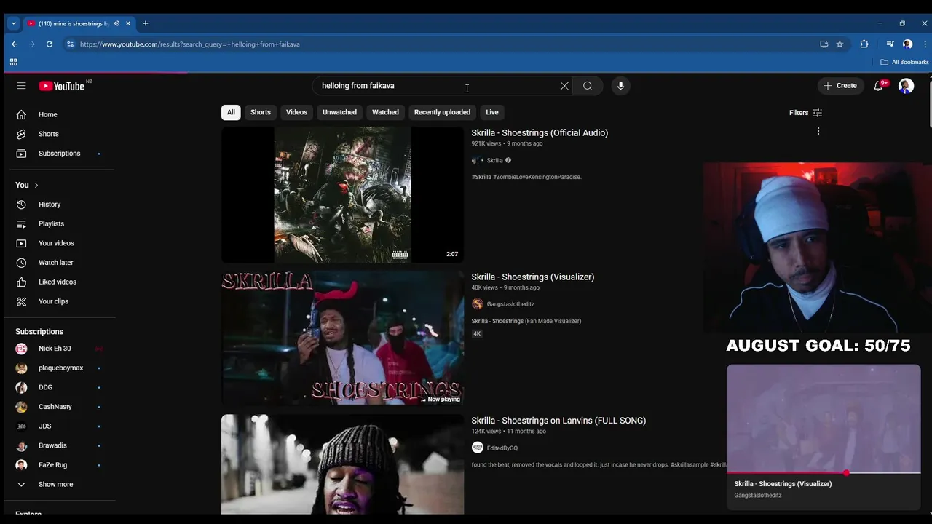The width and height of the screenshot is (932, 524).
Task: Open the Skrilla channel name
Action: pyautogui.click(x=495, y=160)
